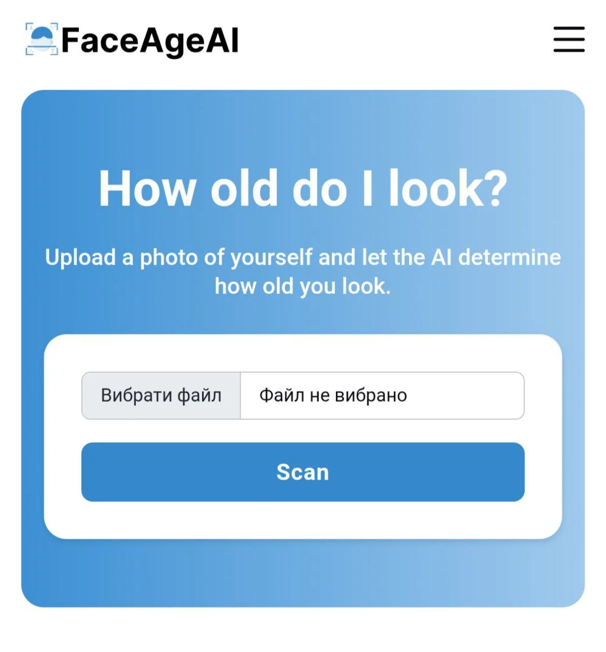The image size is (606, 652).
Task: Click the FaceAgeAI brand name text
Action: (150, 41)
